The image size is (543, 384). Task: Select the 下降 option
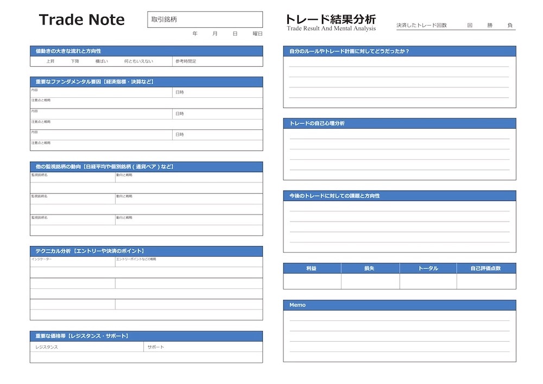(75, 61)
